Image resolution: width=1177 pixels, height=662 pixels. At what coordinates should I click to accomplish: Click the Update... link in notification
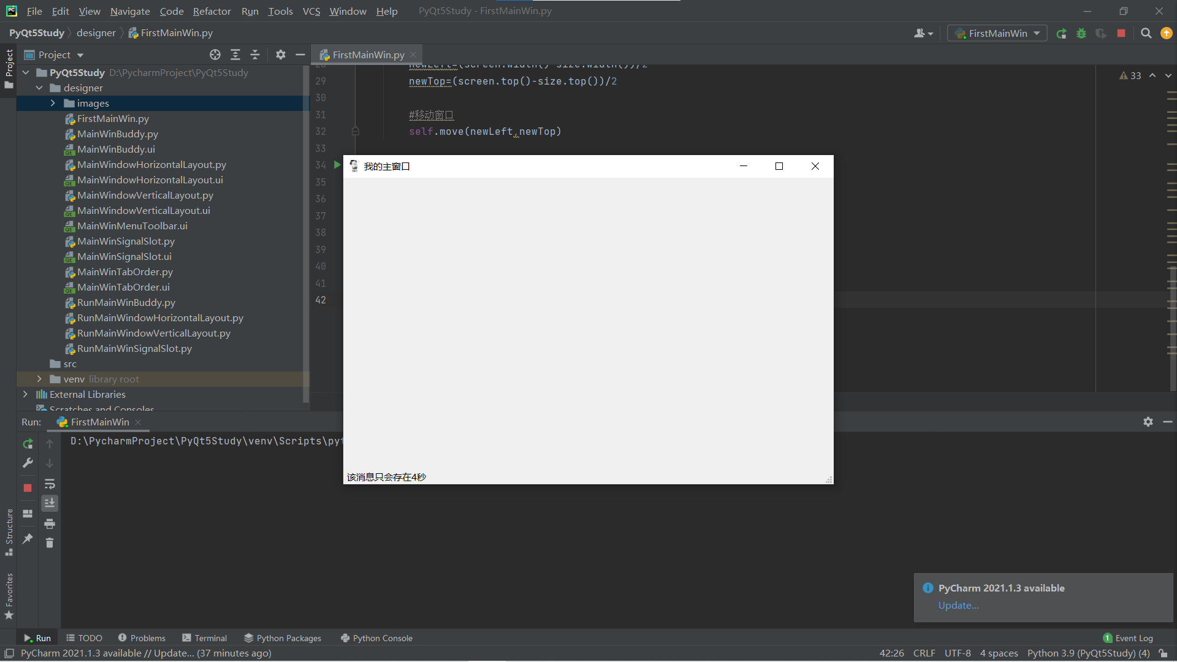click(958, 605)
